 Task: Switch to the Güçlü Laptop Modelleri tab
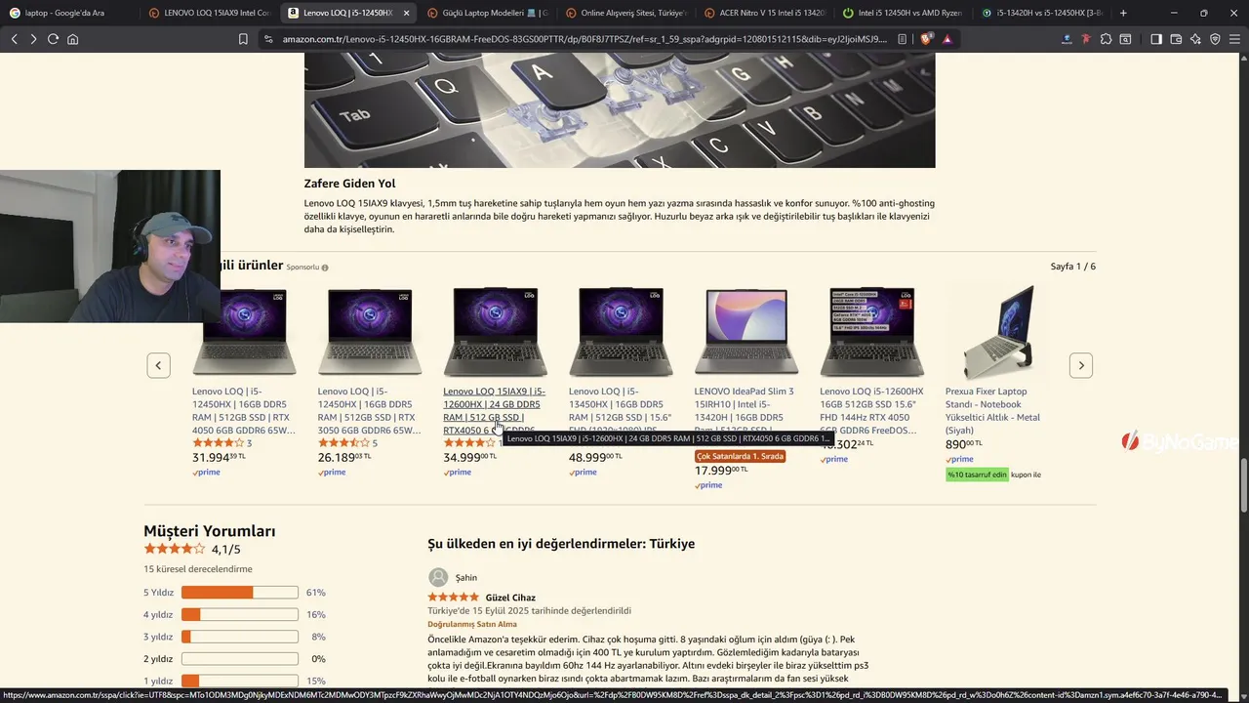[488, 13]
